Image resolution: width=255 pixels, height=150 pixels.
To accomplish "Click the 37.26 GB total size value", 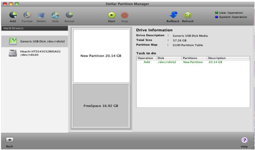I will [179, 40].
